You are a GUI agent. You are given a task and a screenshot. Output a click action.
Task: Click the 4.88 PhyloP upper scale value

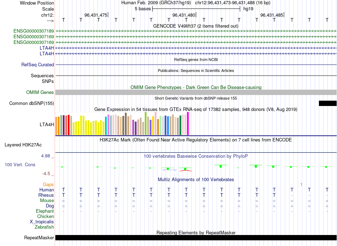pos(45,156)
